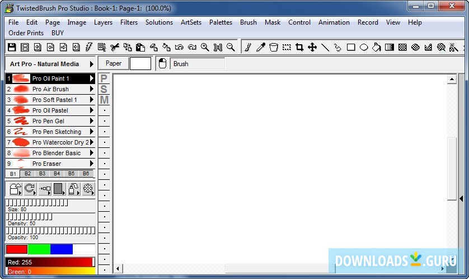Select the eyedropper Color Picker tool
This screenshot has width=469, height=279.
pyautogui.click(x=260, y=47)
